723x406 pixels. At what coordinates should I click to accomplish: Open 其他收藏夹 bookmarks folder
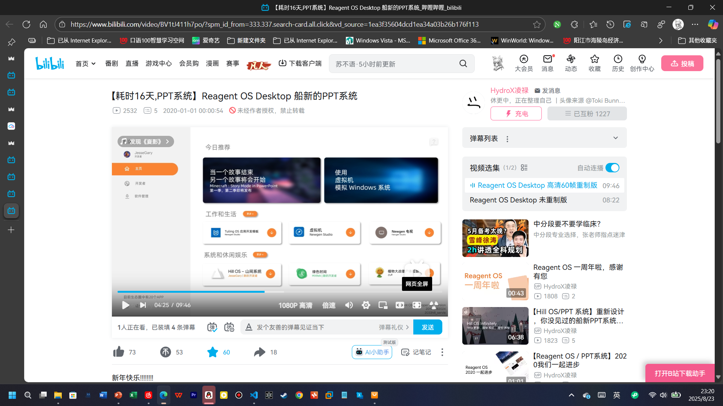pos(697,40)
